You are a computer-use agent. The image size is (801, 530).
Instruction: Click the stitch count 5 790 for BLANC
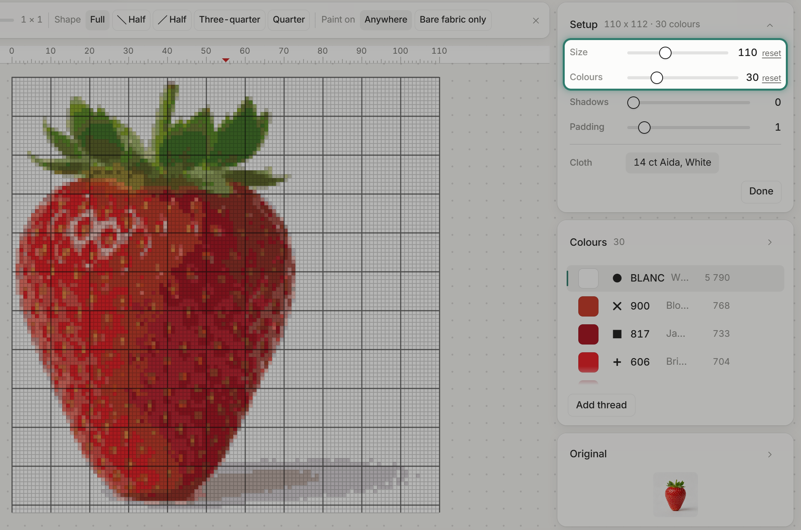point(717,278)
